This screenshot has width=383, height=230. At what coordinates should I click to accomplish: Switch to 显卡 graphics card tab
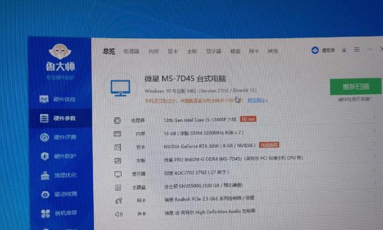(173, 51)
